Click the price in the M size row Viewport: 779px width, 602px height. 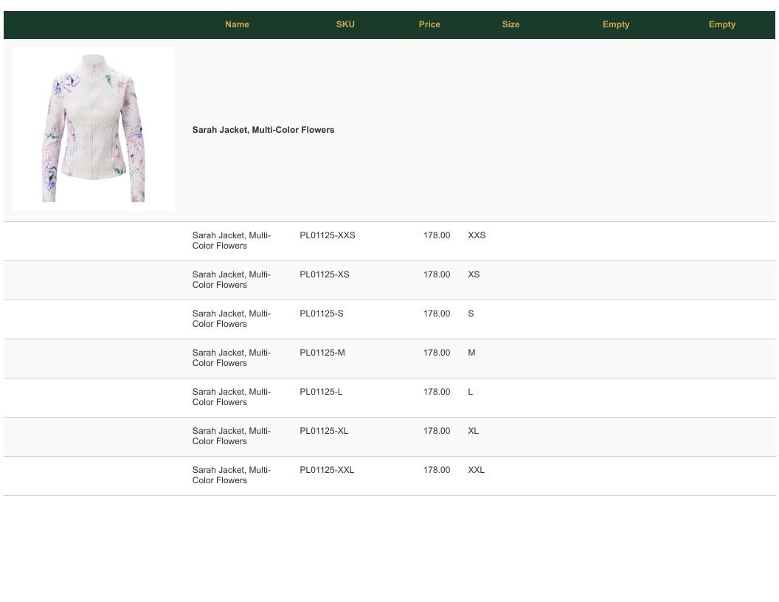click(437, 353)
